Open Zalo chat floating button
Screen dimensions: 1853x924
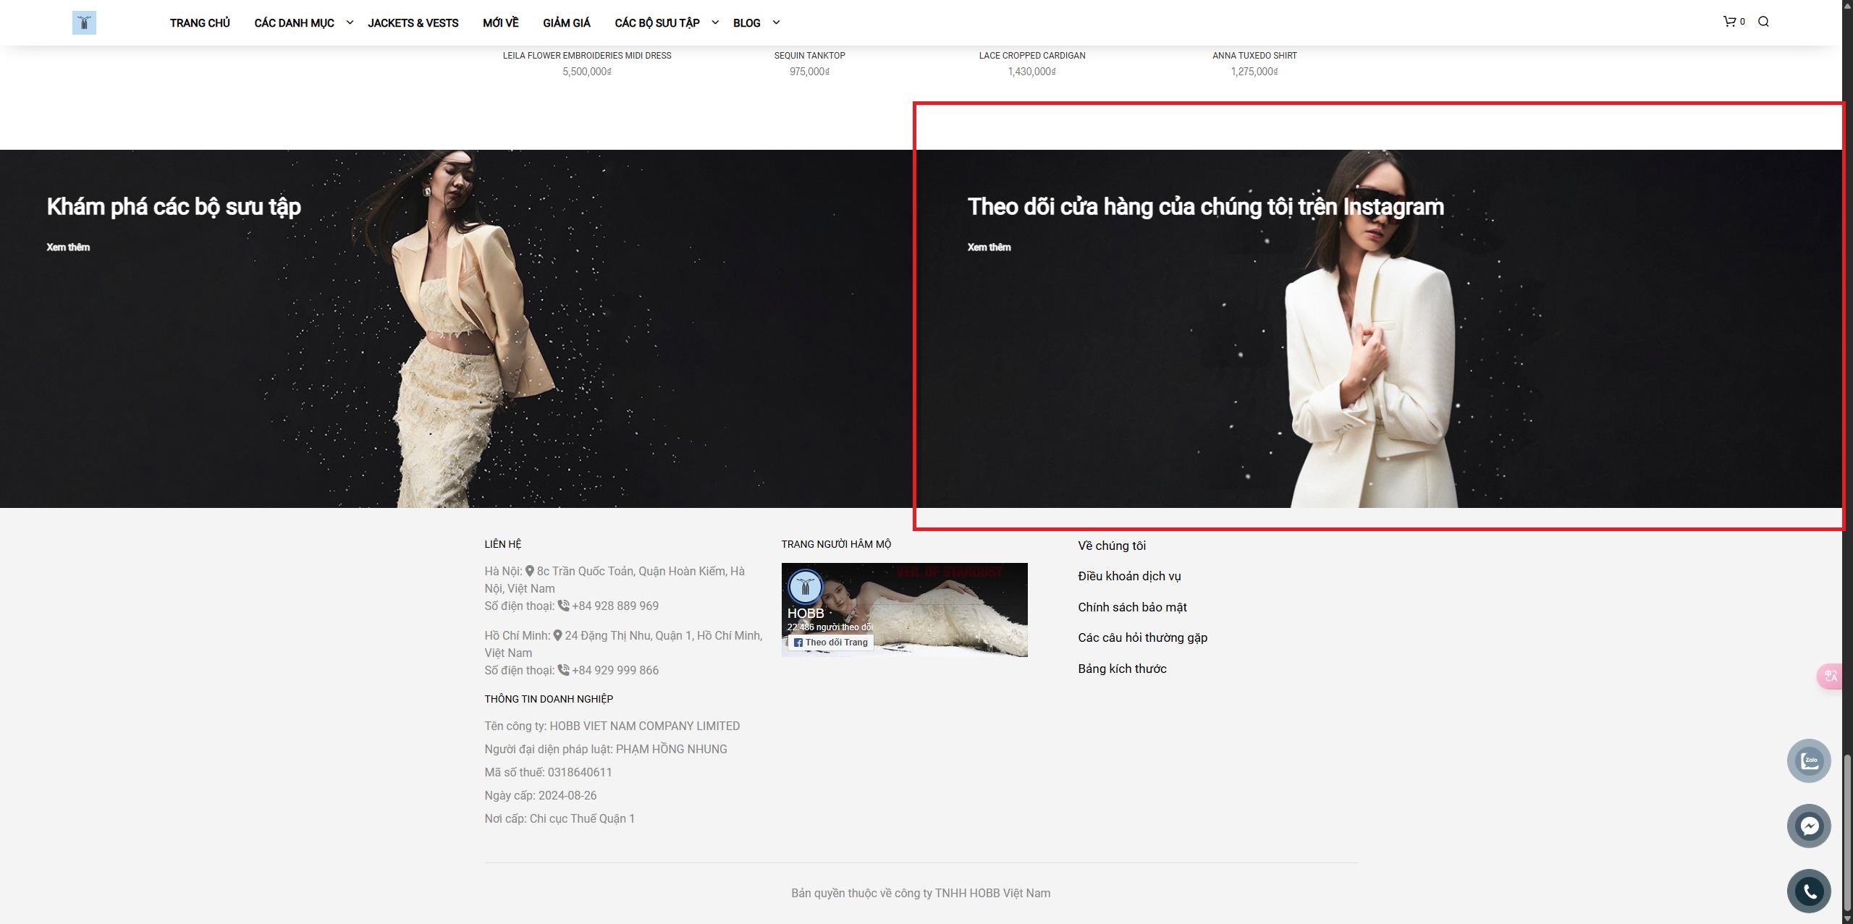point(1809,760)
